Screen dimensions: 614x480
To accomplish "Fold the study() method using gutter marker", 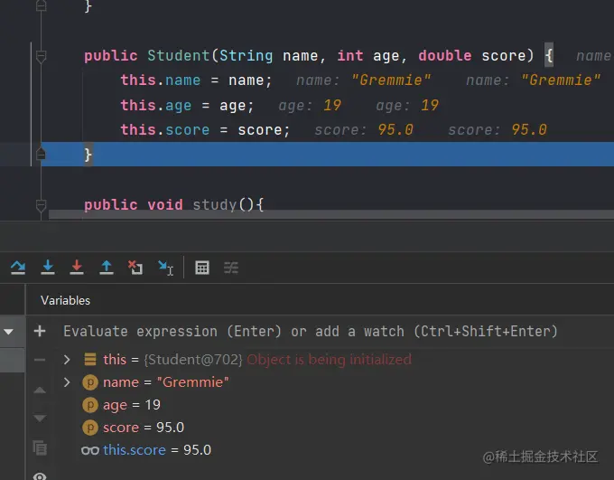I will pos(42,205).
